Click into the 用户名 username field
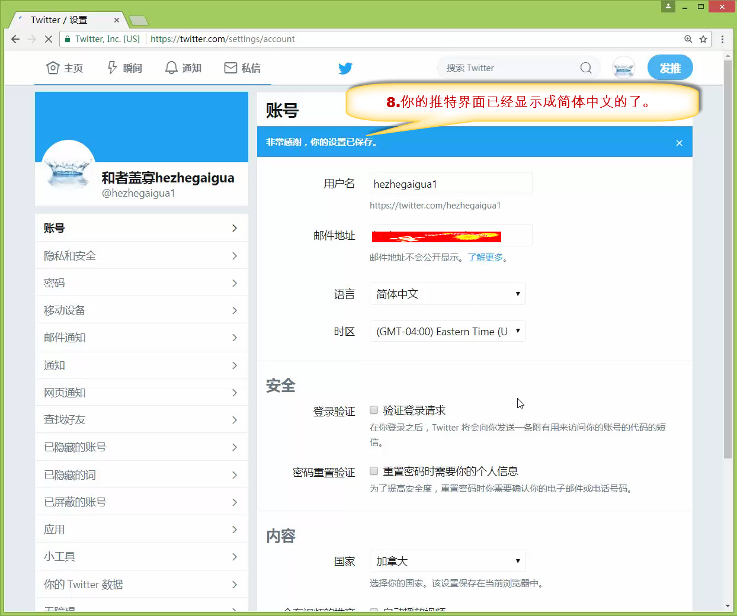 (x=450, y=184)
